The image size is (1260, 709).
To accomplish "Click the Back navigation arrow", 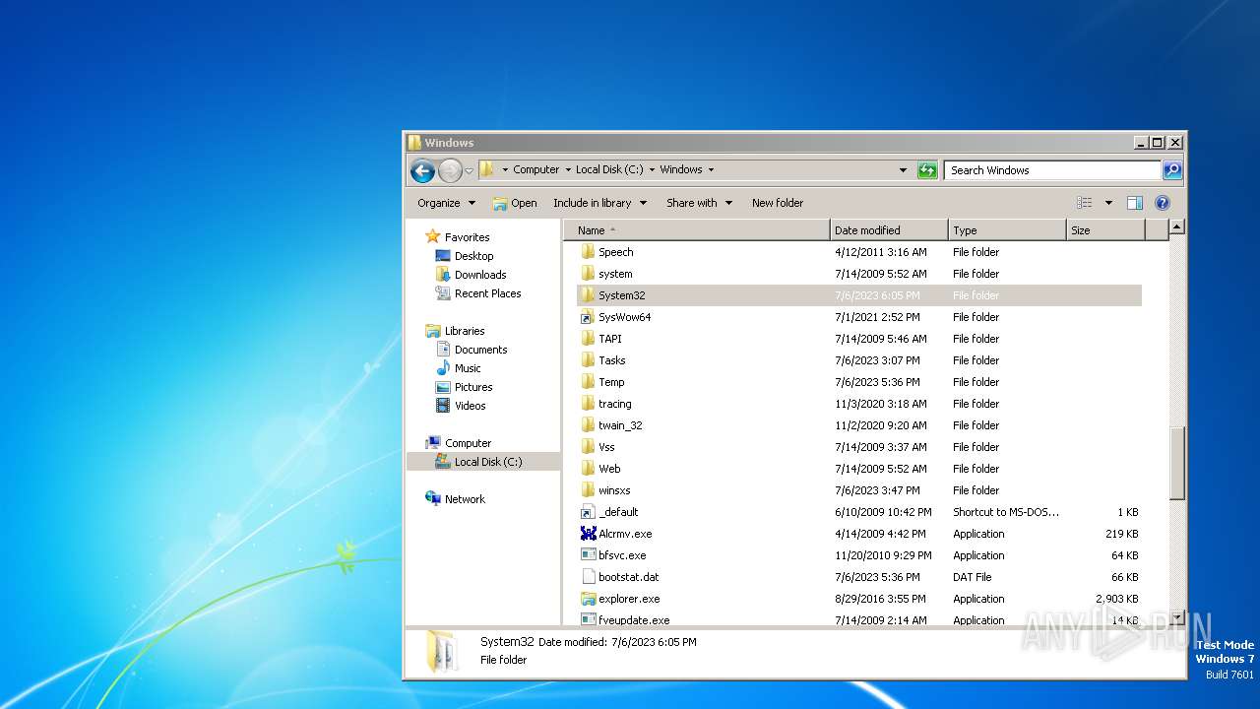I will point(422,170).
